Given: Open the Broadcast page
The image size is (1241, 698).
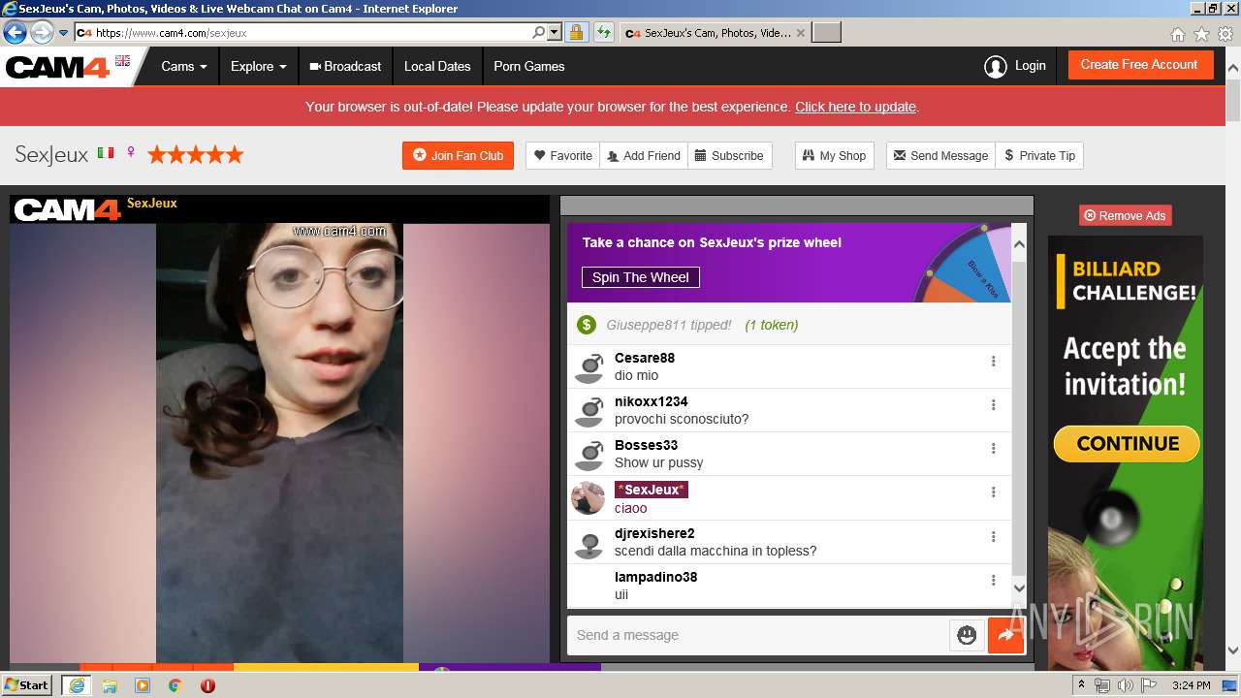Looking at the screenshot, I should [x=345, y=66].
